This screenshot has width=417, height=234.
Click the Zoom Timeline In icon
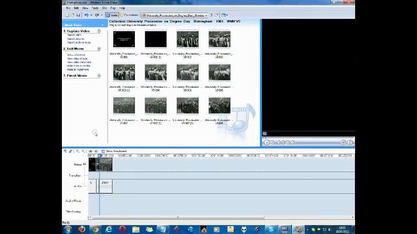(x=78, y=151)
